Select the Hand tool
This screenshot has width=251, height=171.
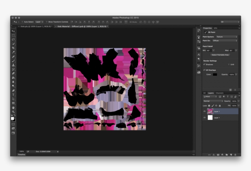pos(13,108)
